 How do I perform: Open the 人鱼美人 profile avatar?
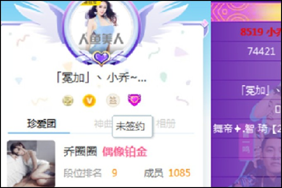(x=101, y=29)
